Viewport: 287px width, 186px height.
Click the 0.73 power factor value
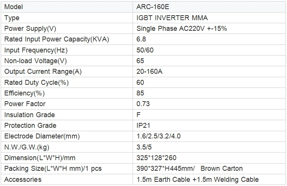[143, 104]
